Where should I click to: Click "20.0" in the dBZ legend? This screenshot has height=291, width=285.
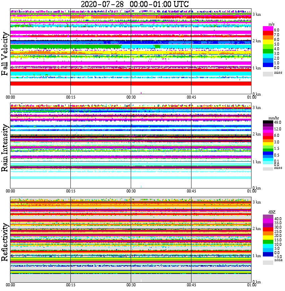[278, 236]
